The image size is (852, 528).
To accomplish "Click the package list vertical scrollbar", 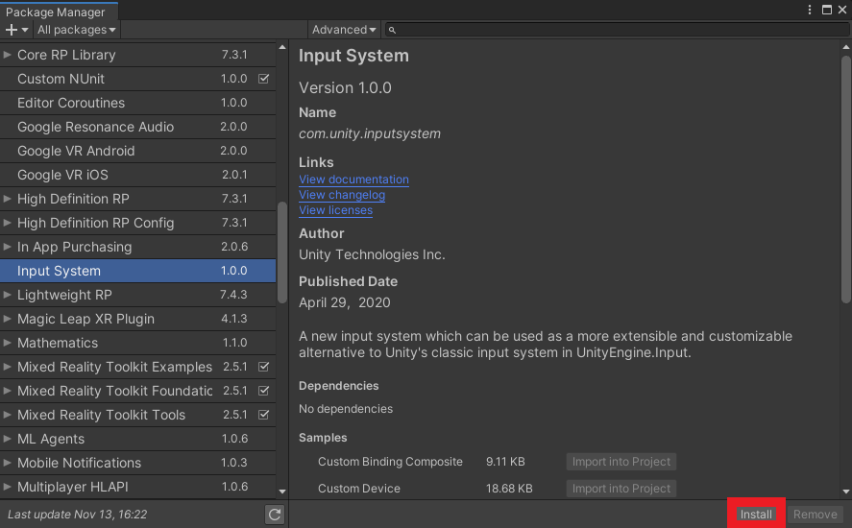I will (282, 252).
